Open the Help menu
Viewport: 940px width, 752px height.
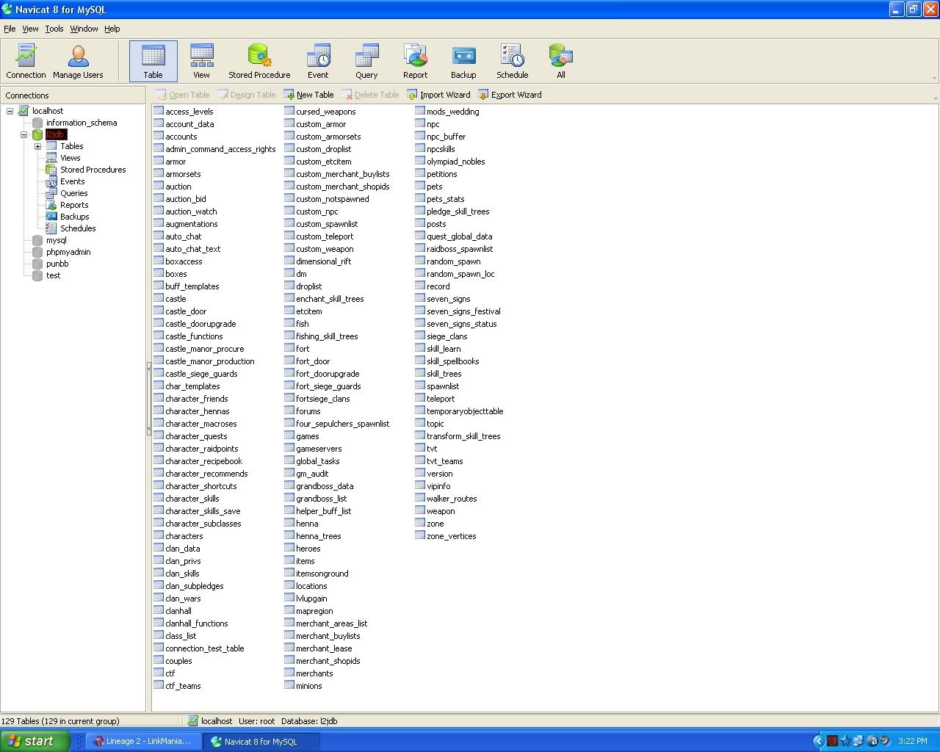click(112, 29)
